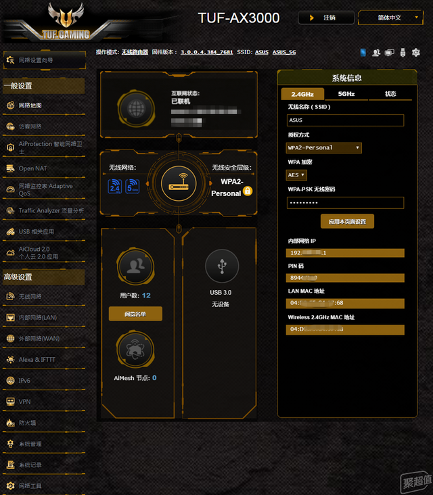Click the top-bar settings gear status icon
433x495 pixels.
point(416,52)
